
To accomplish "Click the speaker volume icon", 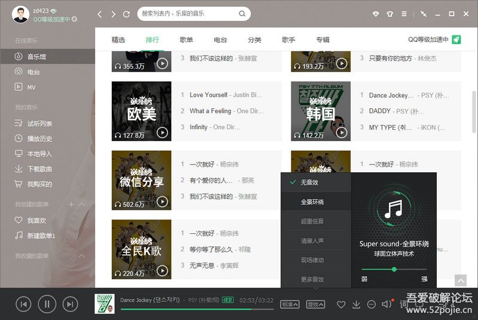I will tap(386, 304).
